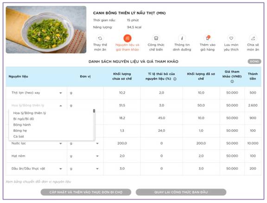Screen dimensions: 267x203
Task: Click the dropdown list scrollbar thumb
Action: [x=94, y=111]
